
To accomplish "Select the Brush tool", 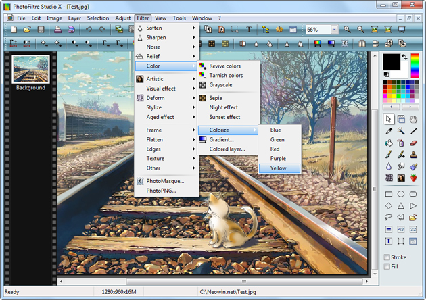I will tap(389, 155).
